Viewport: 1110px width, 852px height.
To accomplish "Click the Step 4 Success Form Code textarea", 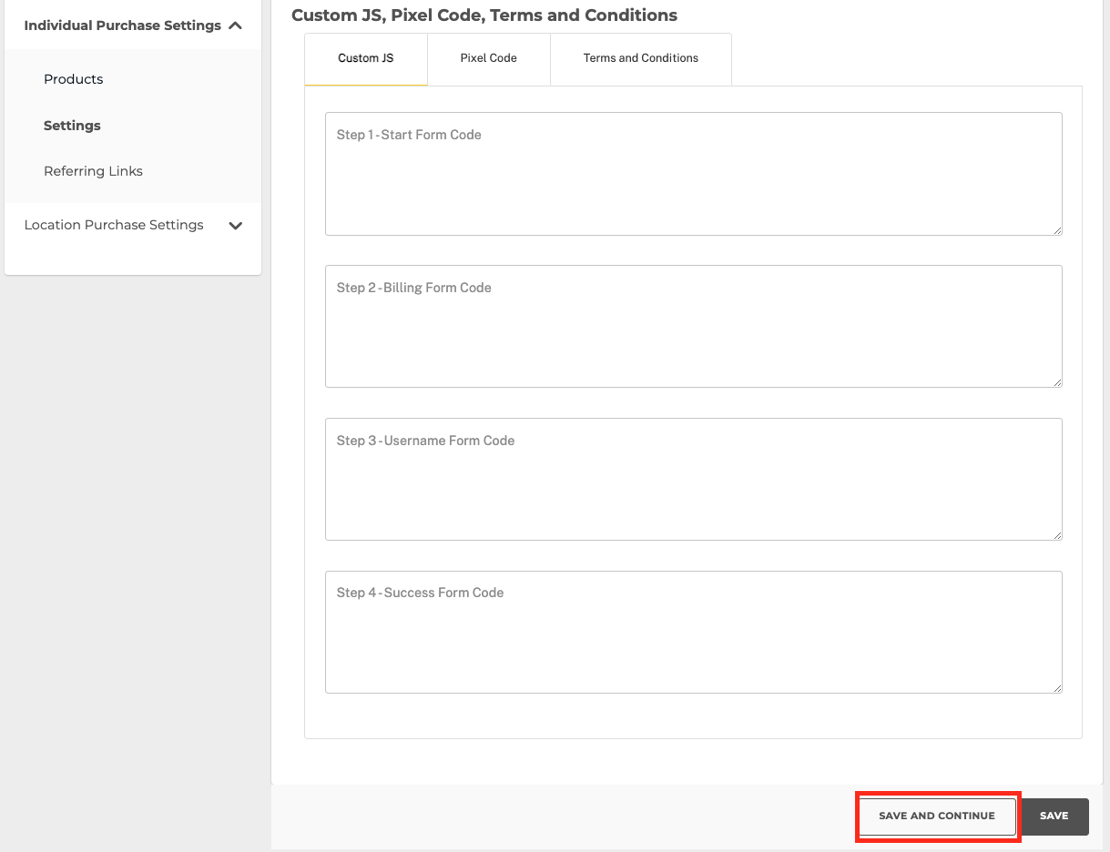I will coord(694,632).
